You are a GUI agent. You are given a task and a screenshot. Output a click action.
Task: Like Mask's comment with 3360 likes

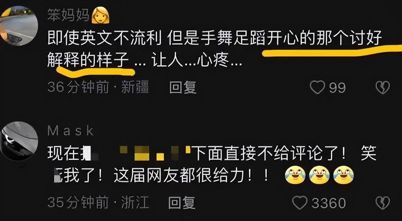tap(300, 203)
